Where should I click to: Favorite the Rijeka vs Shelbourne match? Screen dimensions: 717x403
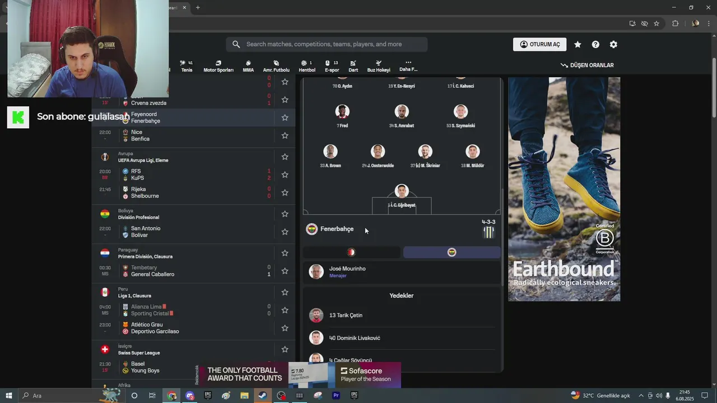pos(285,193)
